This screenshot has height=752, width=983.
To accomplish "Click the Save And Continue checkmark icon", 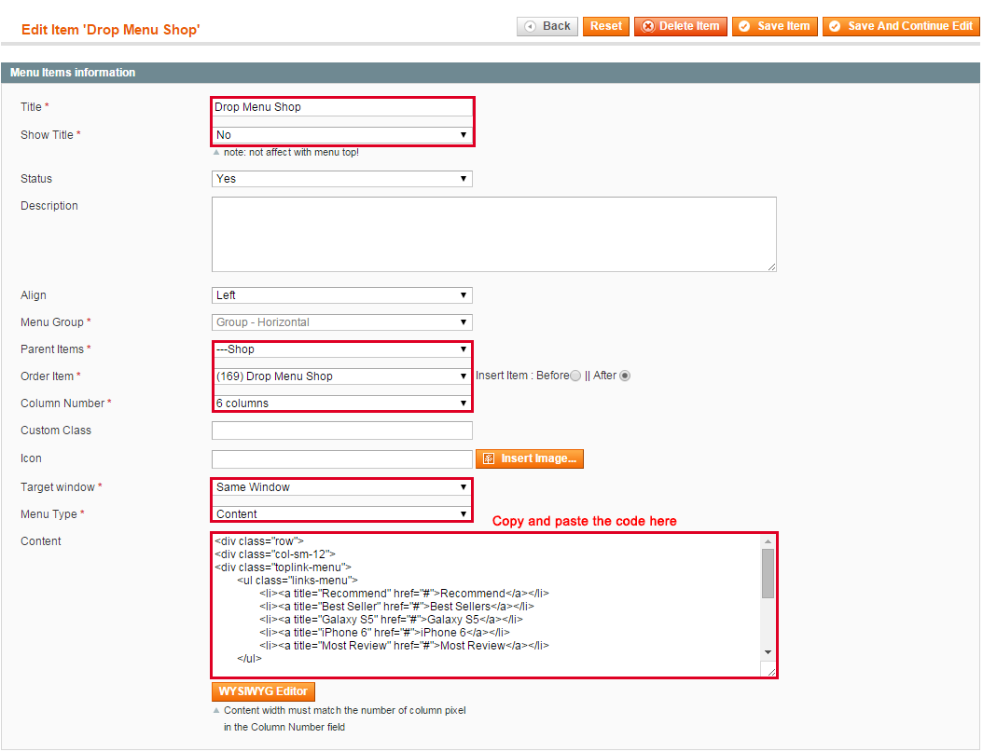I will click(x=835, y=26).
